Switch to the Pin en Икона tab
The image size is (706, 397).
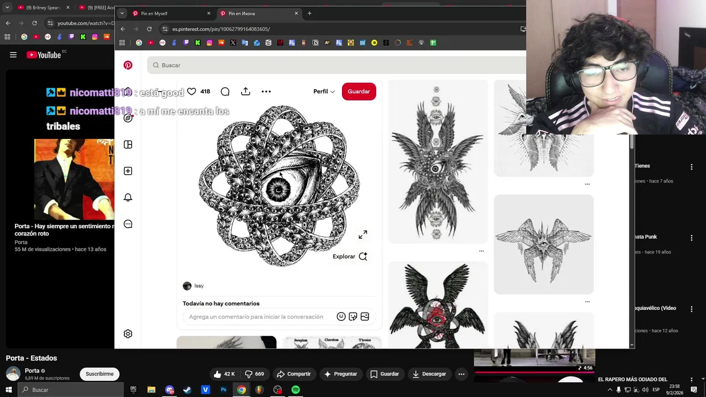coord(259,13)
